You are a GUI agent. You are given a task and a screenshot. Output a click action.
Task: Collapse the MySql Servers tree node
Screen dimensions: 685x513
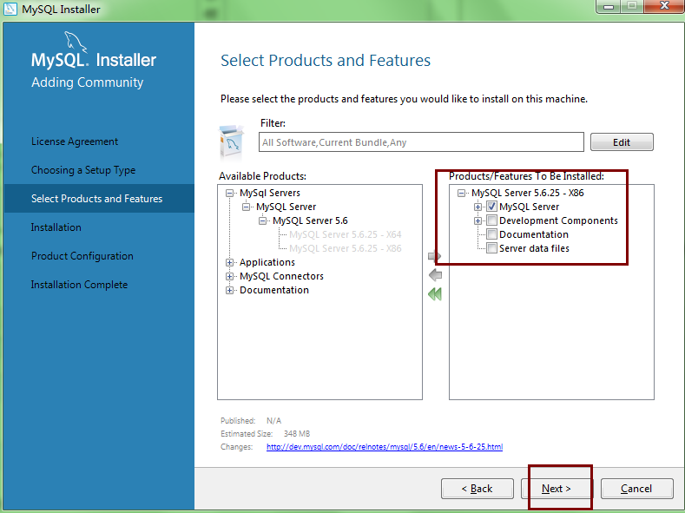point(229,193)
